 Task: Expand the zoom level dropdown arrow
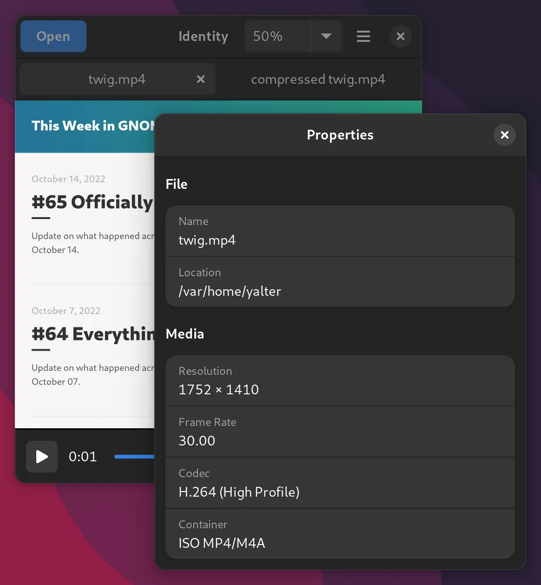pos(326,36)
